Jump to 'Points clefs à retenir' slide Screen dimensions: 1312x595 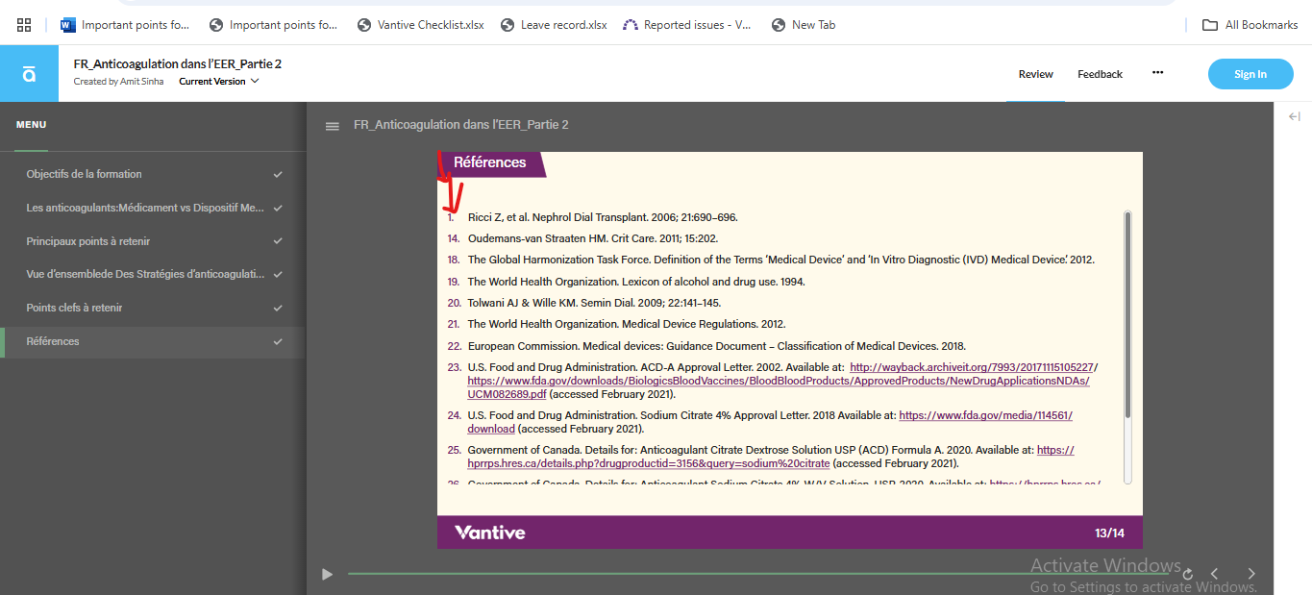(x=152, y=308)
